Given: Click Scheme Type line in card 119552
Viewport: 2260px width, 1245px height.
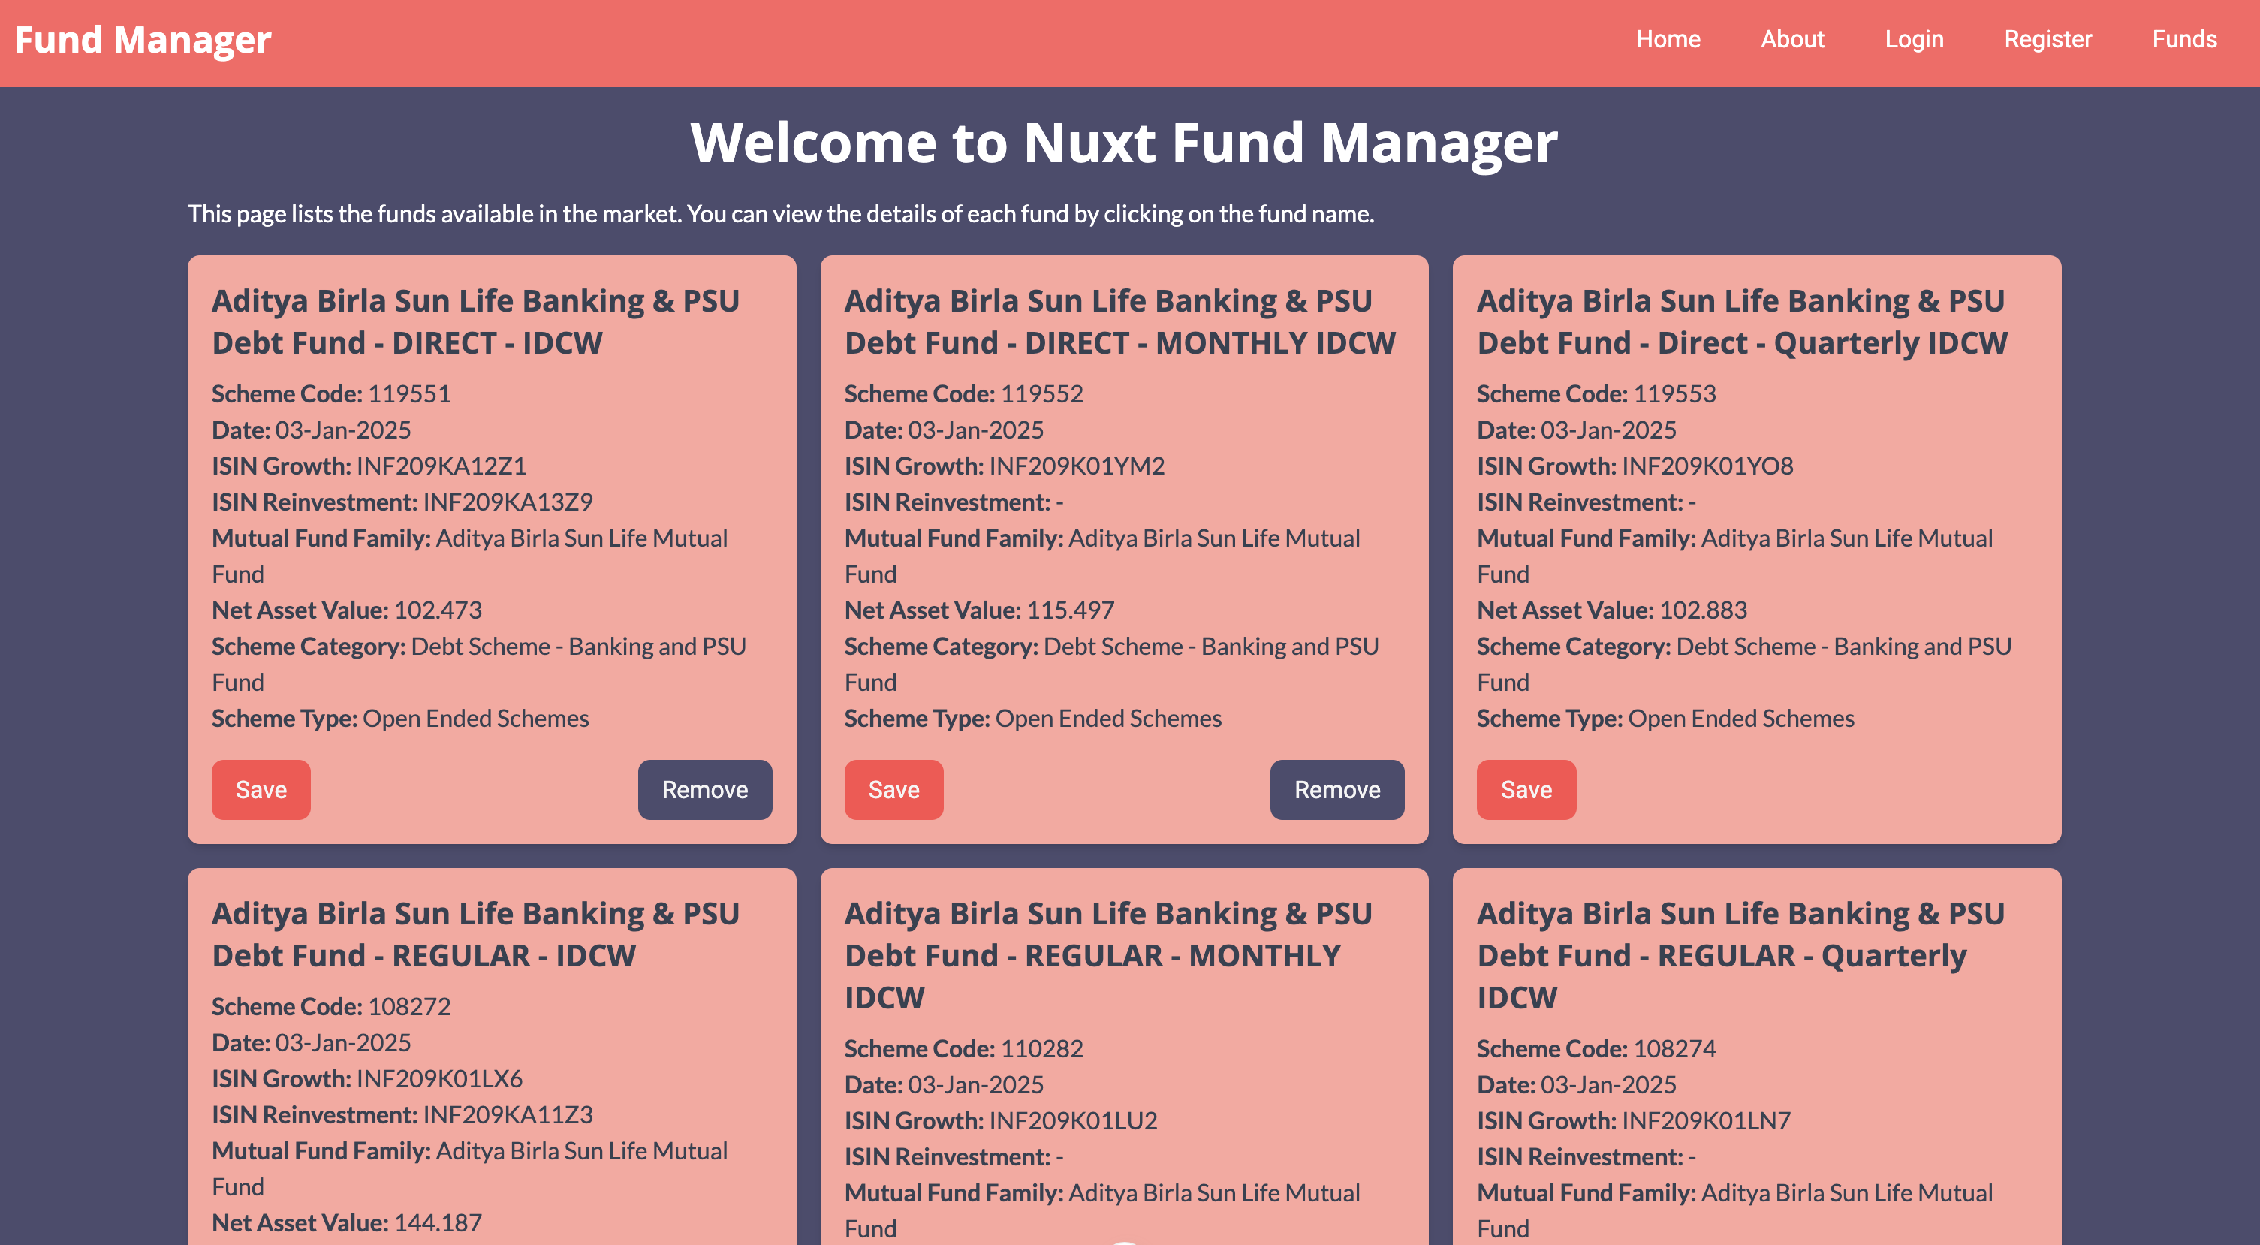Looking at the screenshot, I should click(x=1032, y=719).
